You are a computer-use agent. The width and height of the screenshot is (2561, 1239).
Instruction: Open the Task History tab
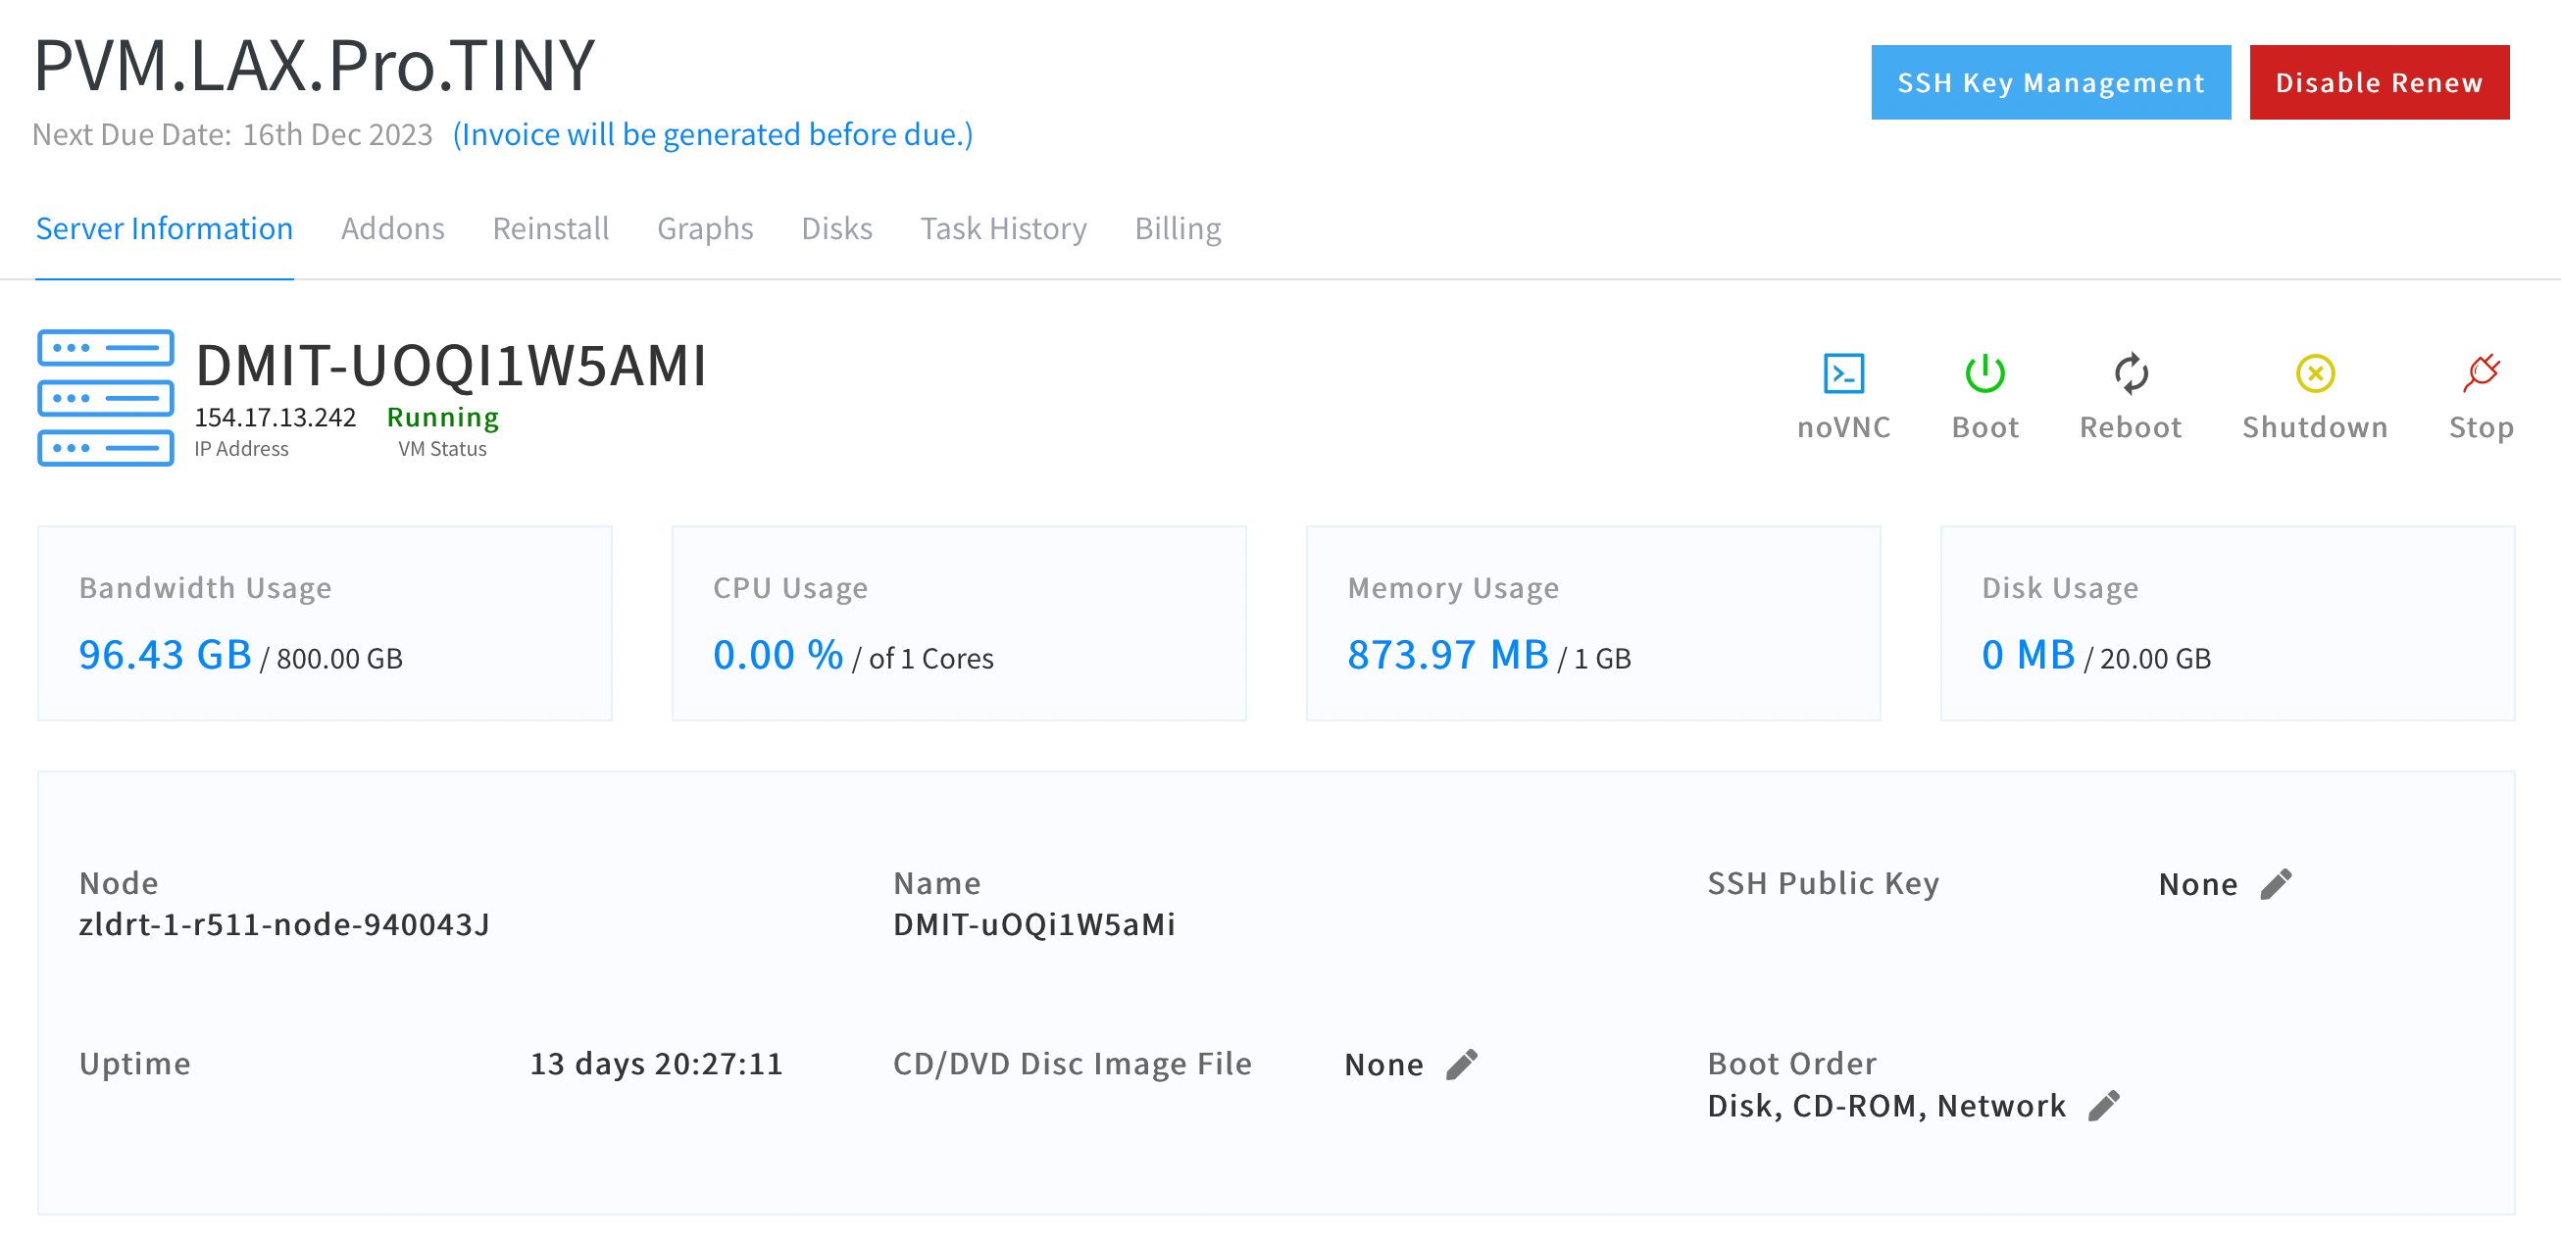[x=1003, y=228]
